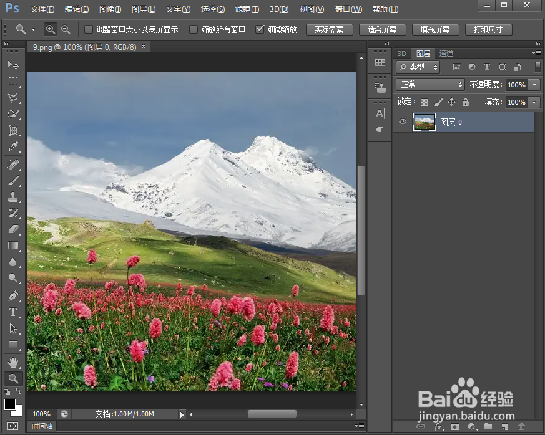Image resolution: width=545 pixels, height=435 pixels.
Task: Select the Hand tool
Action: tap(13, 363)
